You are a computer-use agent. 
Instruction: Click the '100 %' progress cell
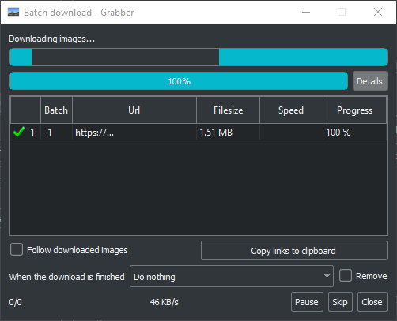(354, 132)
